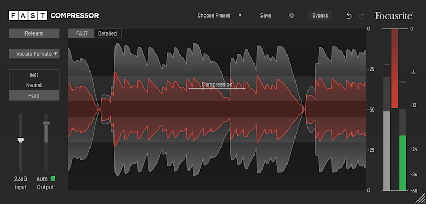
Task: Click the Input gain slider handle
Action: 21,140
